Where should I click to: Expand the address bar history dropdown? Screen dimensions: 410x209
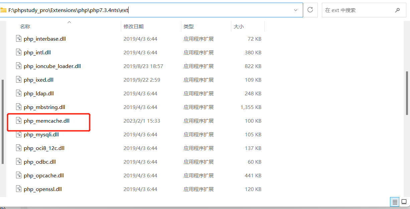click(295, 10)
